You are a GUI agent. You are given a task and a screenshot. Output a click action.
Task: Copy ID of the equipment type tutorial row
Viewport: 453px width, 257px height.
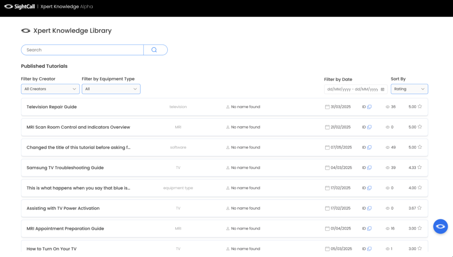click(x=369, y=188)
